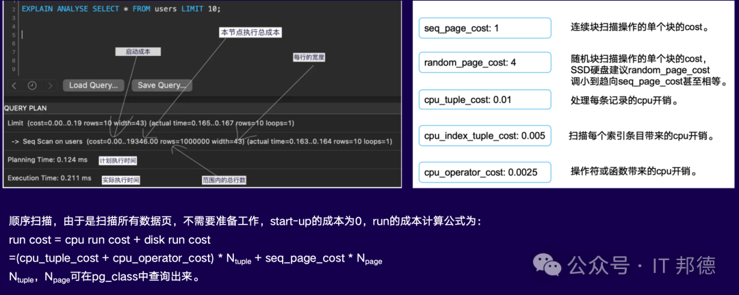
Task: Click the 连续块扫描操作的单个块的cost description
Action: [x=640, y=28]
